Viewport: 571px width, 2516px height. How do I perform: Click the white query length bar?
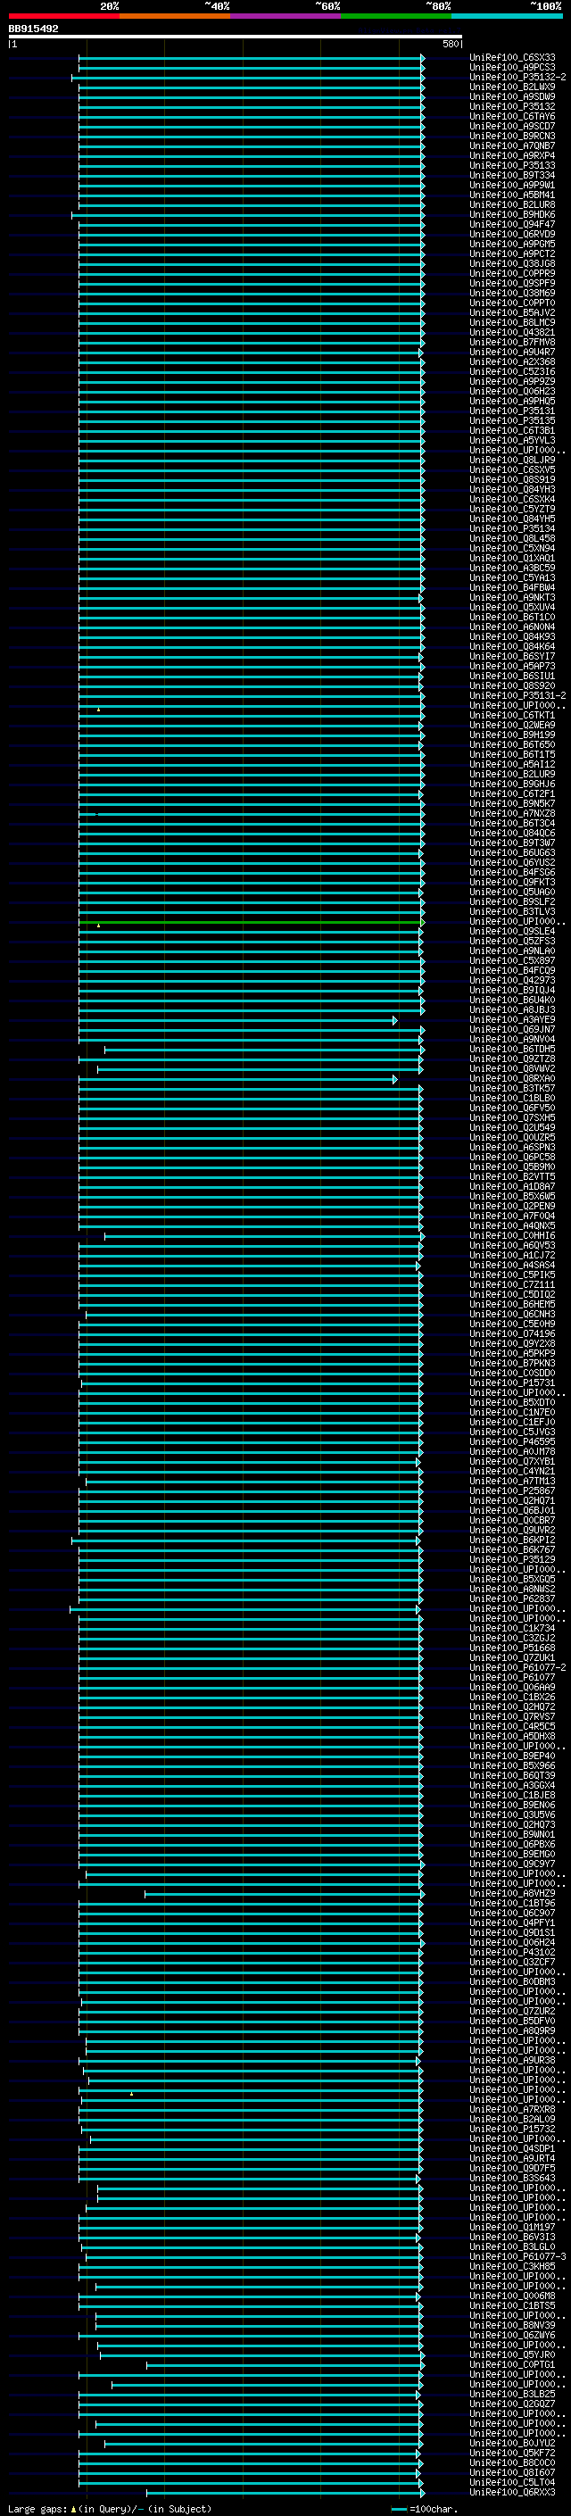236,36
